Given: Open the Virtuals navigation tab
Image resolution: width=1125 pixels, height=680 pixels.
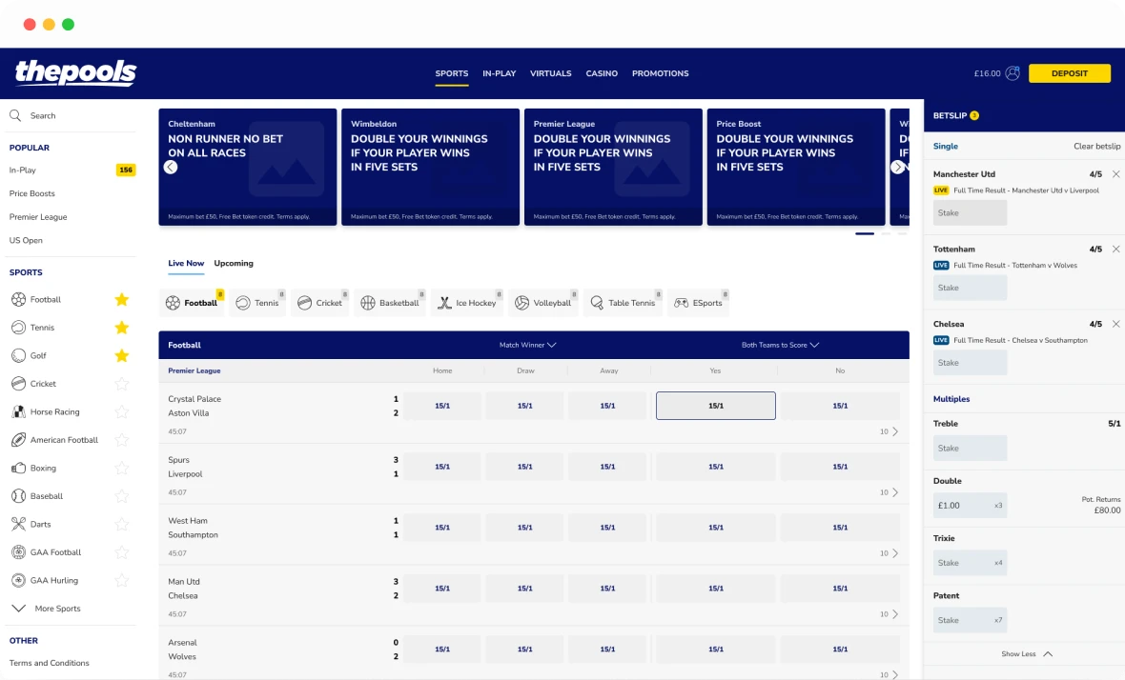Looking at the screenshot, I should click(x=551, y=73).
